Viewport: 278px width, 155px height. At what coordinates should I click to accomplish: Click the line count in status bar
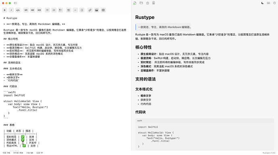click(29, 153)
